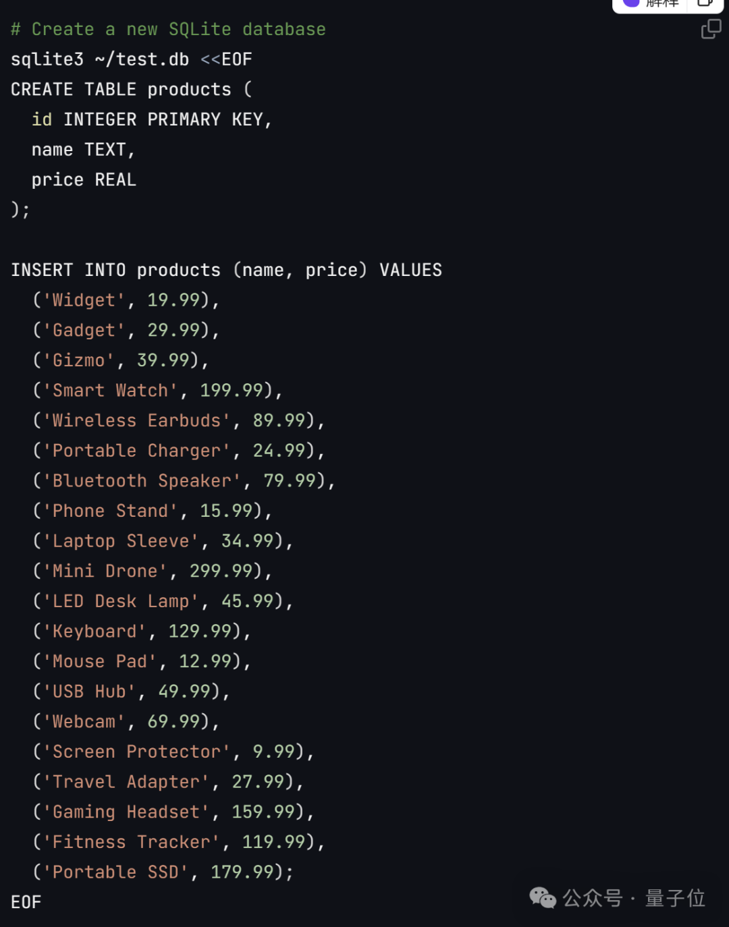The height and width of the screenshot is (927, 729).
Task: Click the INSERT INTO products statement
Action: (x=226, y=269)
